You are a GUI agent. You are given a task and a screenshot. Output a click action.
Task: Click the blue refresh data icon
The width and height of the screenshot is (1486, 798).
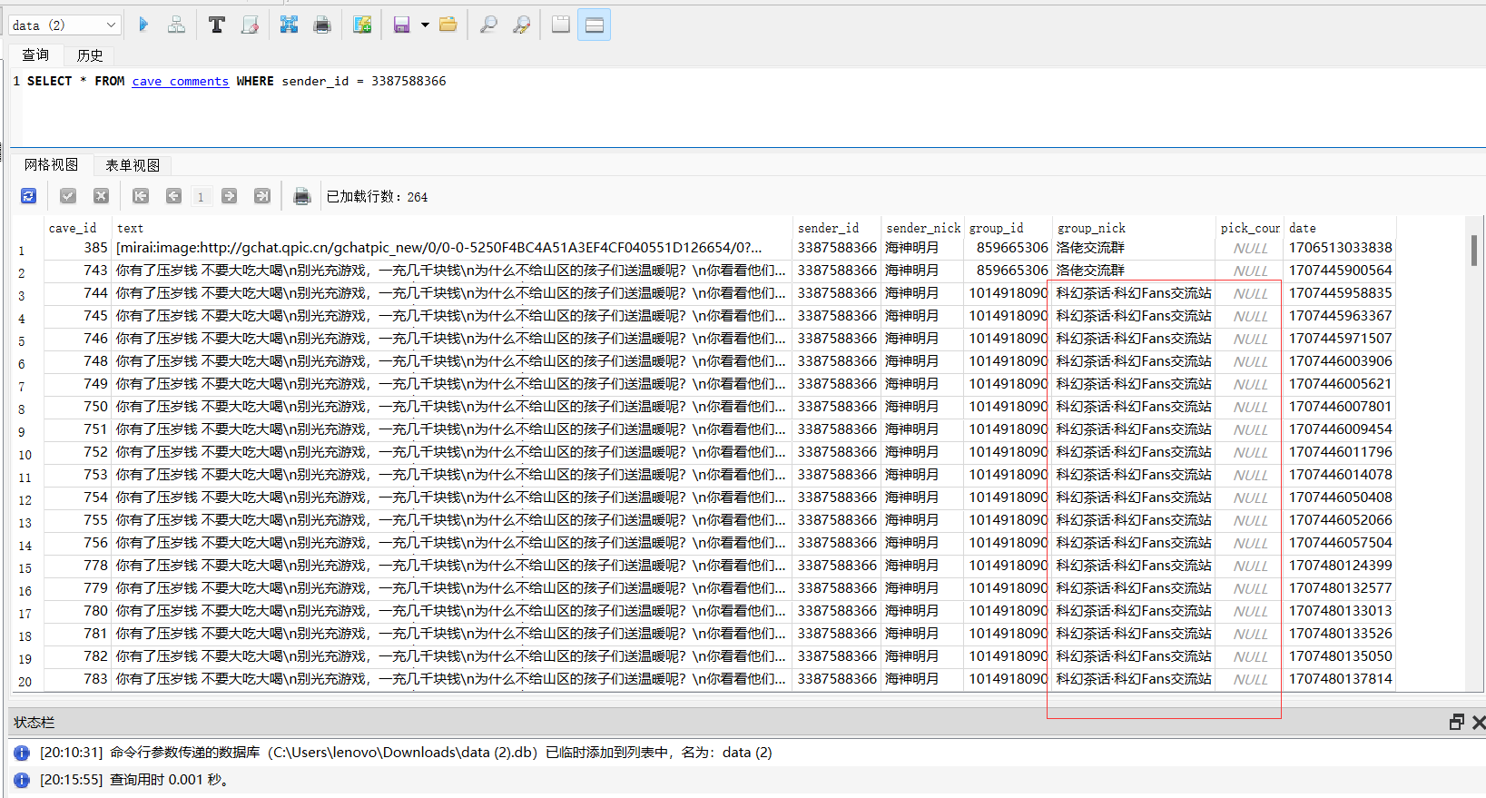pyautogui.click(x=28, y=196)
